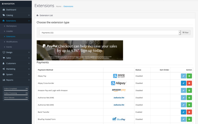Viewport: 198px width, 124px height.
Task: Open the Payments (52) extension type dropdown
Action: (x=110, y=33)
